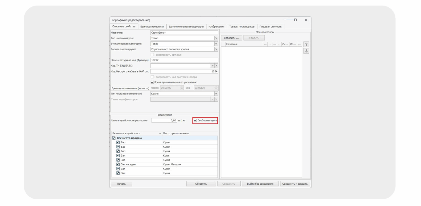Expand the Бухгалтерская категория dropdown
The image size is (421, 206).
pos(216,44)
